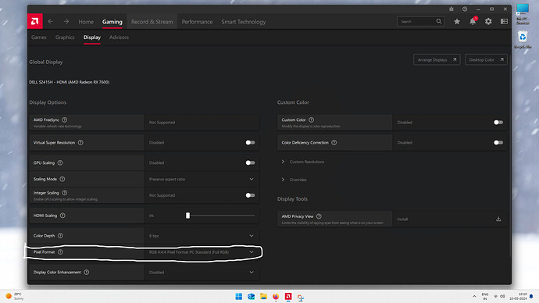The height and width of the screenshot is (303, 539).
Task: Enable Color Deficiency Correction switch
Action: click(498, 143)
